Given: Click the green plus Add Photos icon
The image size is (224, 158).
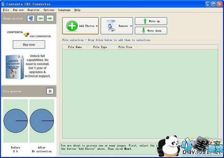Looking at the screenshot, I should pyautogui.click(x=72, y=26).
